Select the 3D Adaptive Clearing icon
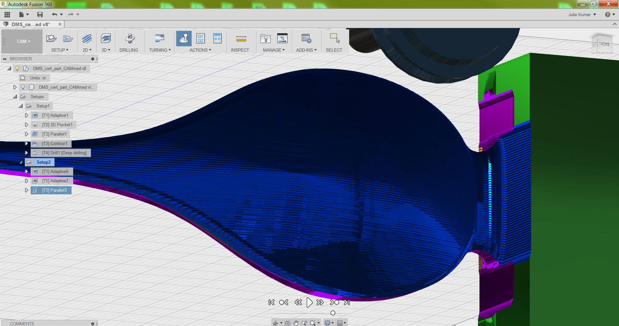Viewport: 619px width, 326px height. pos(106,39)
